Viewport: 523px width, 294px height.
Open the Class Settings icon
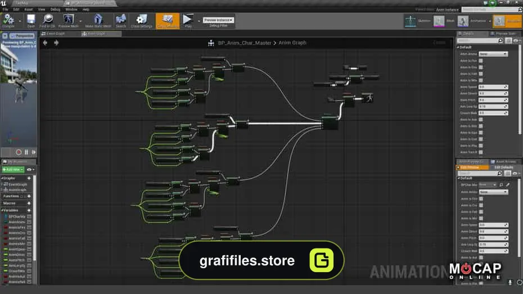click(x=141, y=19)
